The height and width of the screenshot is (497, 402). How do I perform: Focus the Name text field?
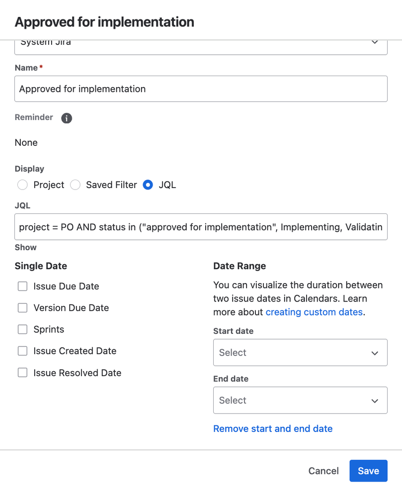click(201, 89)
